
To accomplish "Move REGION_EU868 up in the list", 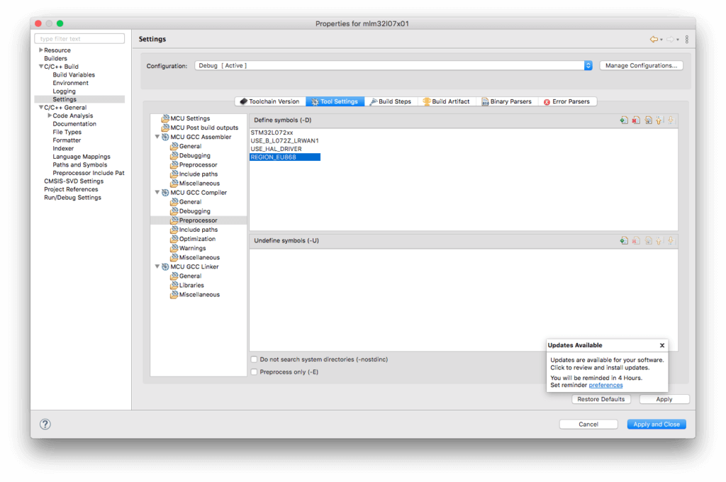I will coord(659,120).
